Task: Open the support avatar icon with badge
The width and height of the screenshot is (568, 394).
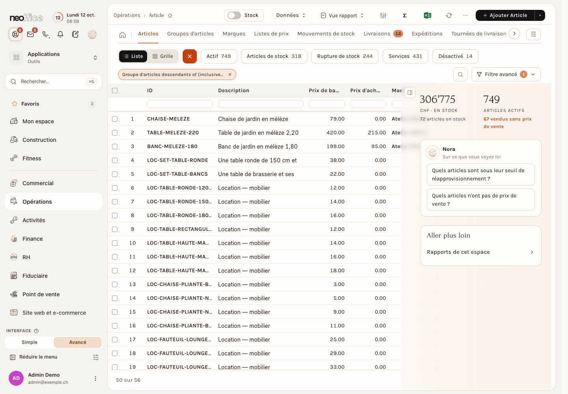Action: pos(15,34)
